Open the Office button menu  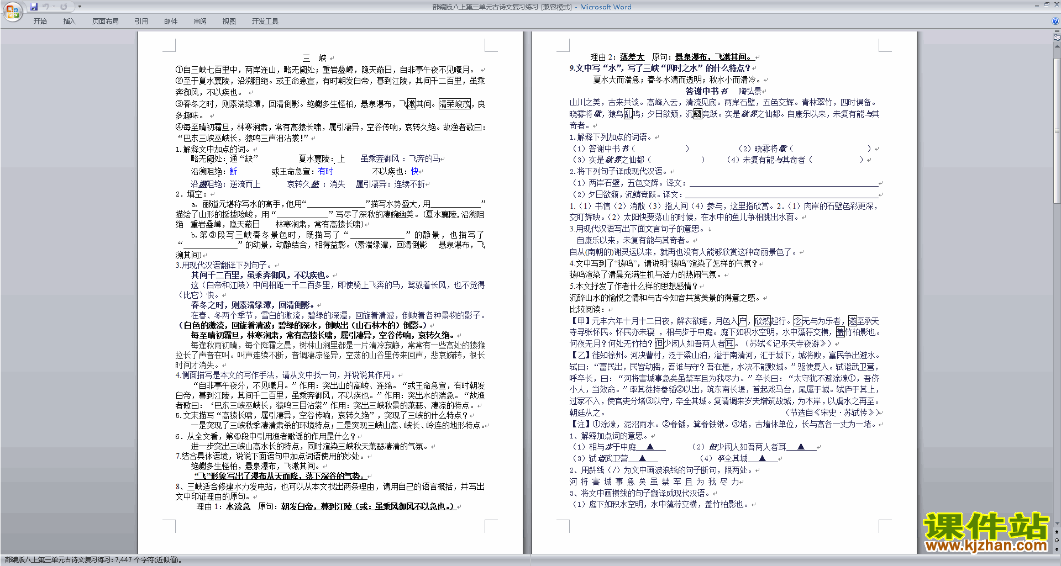[x=12, y=11]
